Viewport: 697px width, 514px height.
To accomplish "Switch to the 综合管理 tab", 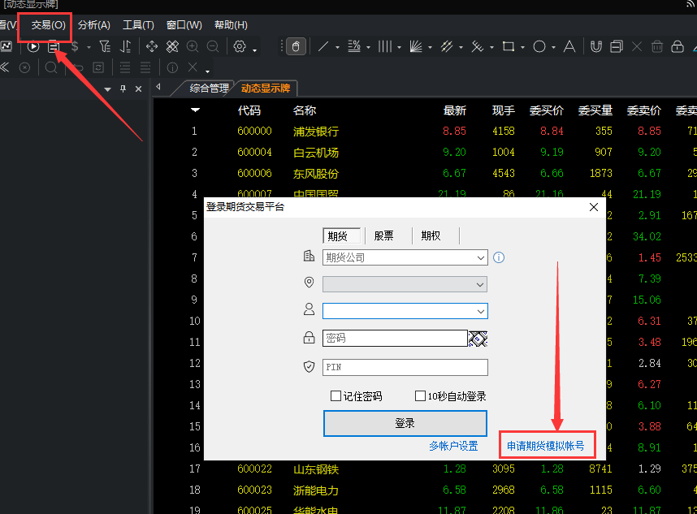I will click(x=209, y=88).
